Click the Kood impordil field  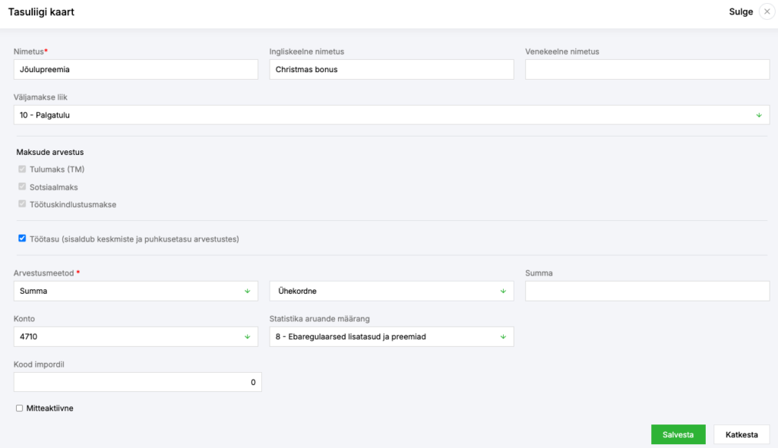click(x=138, y=382)
